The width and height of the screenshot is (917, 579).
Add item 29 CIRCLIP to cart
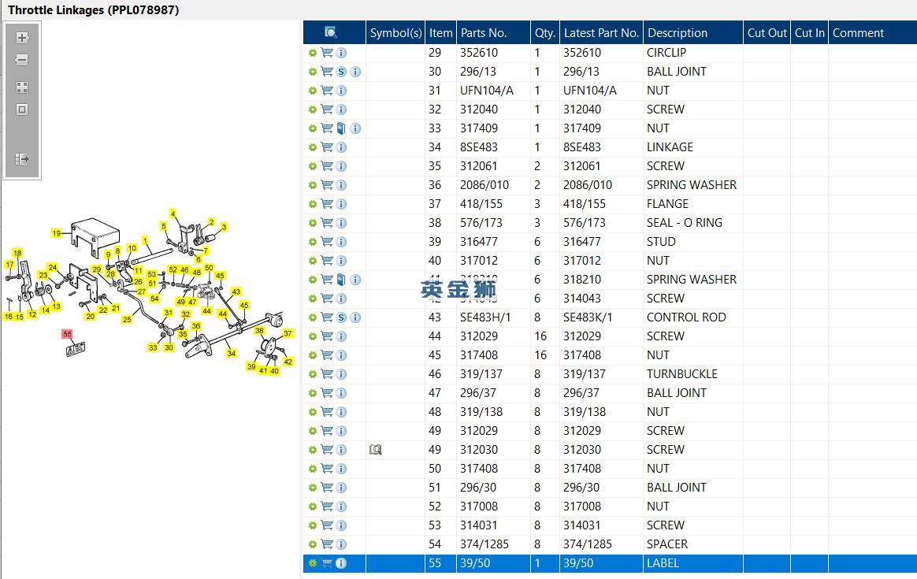[327, 53]
